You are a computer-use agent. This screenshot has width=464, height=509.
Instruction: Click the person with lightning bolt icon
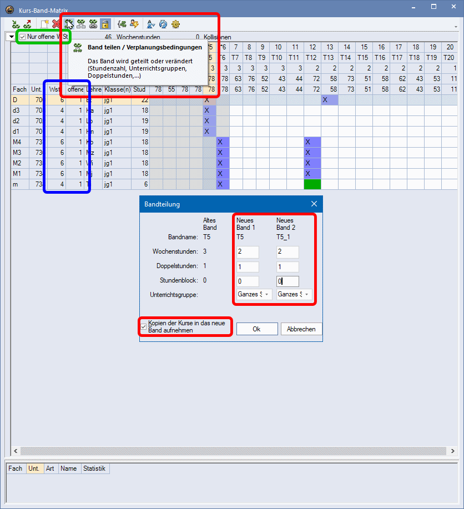[134, 24]
